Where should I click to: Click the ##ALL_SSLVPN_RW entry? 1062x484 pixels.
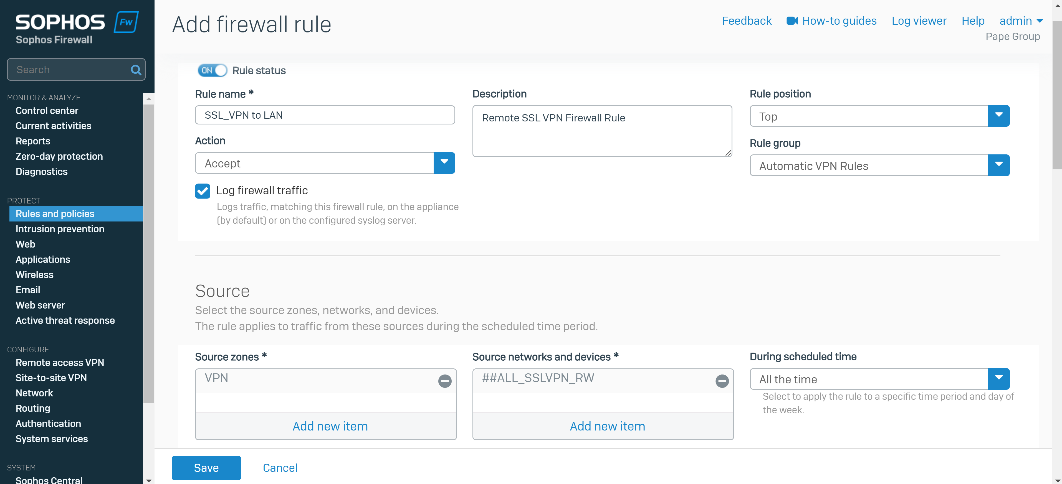(x=538, y=378)
